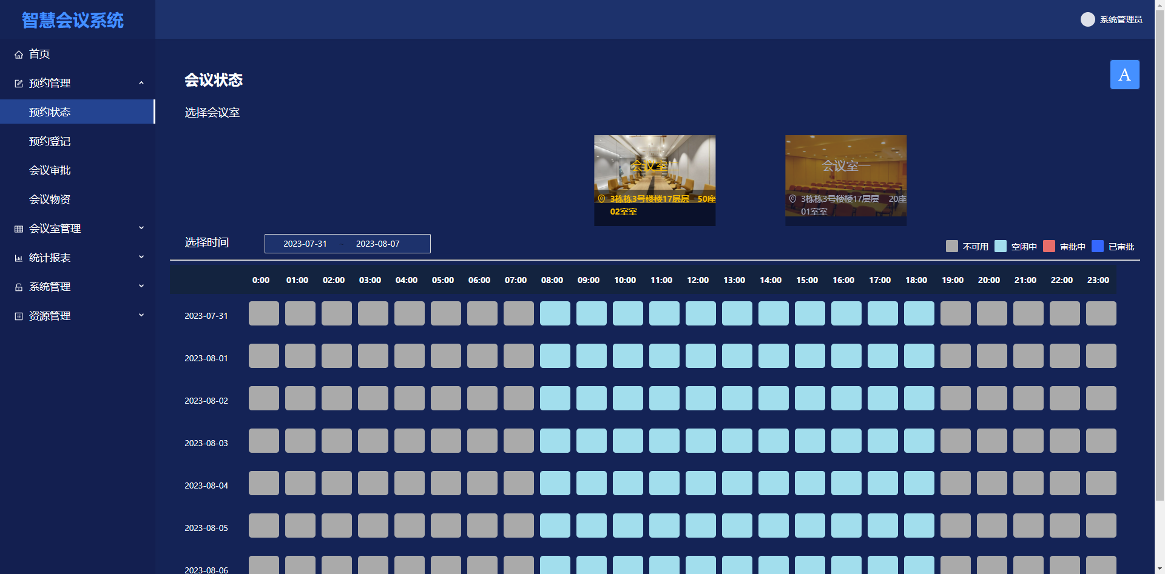Select the 12:00 slot on 2023-08-05
The width and height of the screenshot is (1165, 574).
point(701,526)
